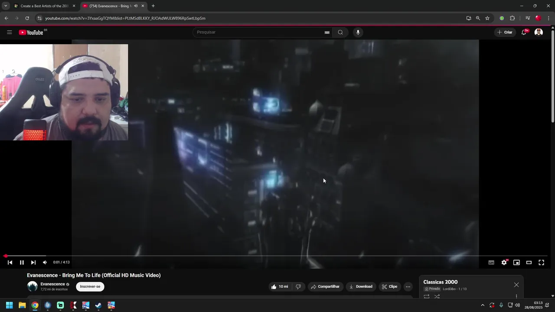Click the Pesquisar search field
Image resolution: width=555 pixels, height=312 pixels.
(x=258, y=32)
